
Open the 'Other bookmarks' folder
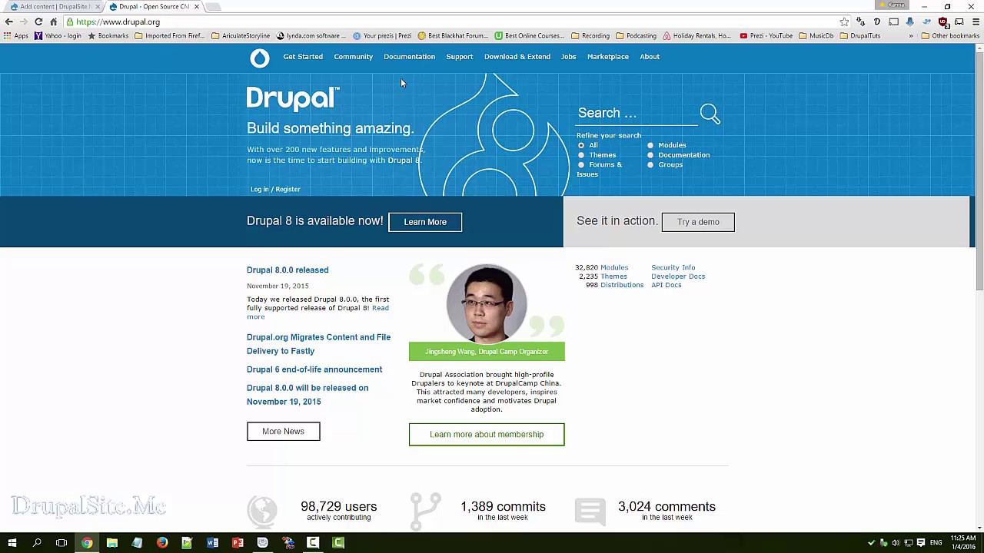[x=950, y=35]
